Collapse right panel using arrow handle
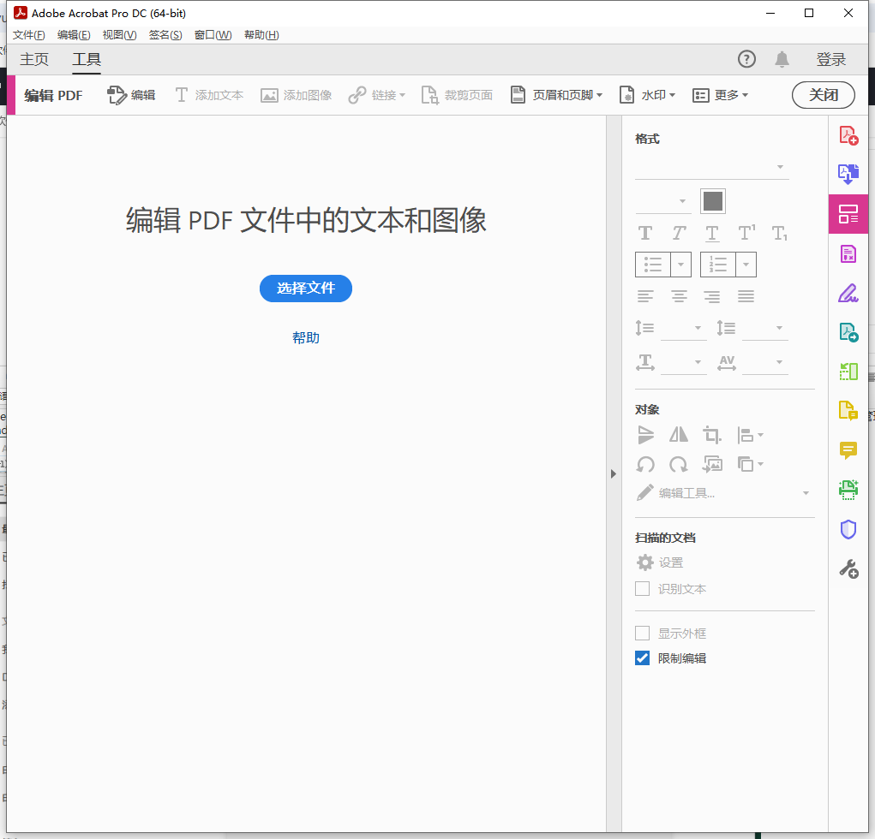The height and width of the screenshot is (839, 875). coord(614,473)
